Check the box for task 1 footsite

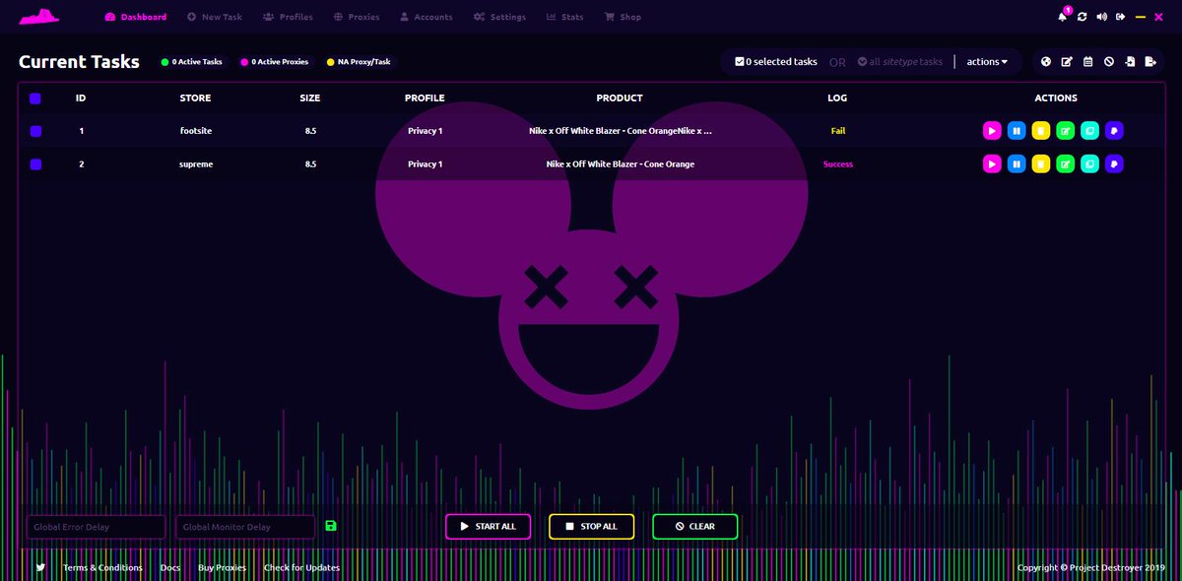click(x=35, y=130)
